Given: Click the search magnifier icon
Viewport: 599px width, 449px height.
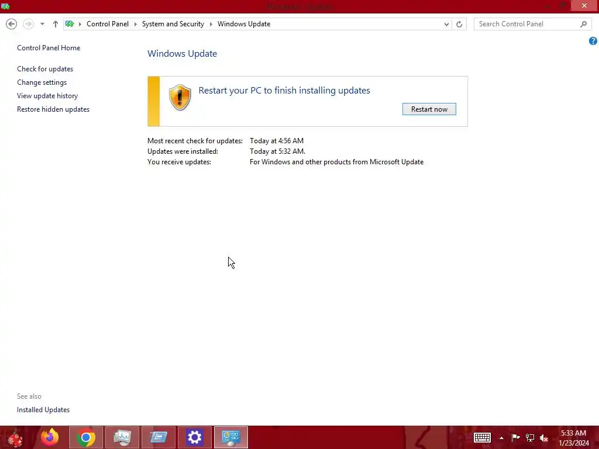Looking at the screenshot, I should 583,24.
